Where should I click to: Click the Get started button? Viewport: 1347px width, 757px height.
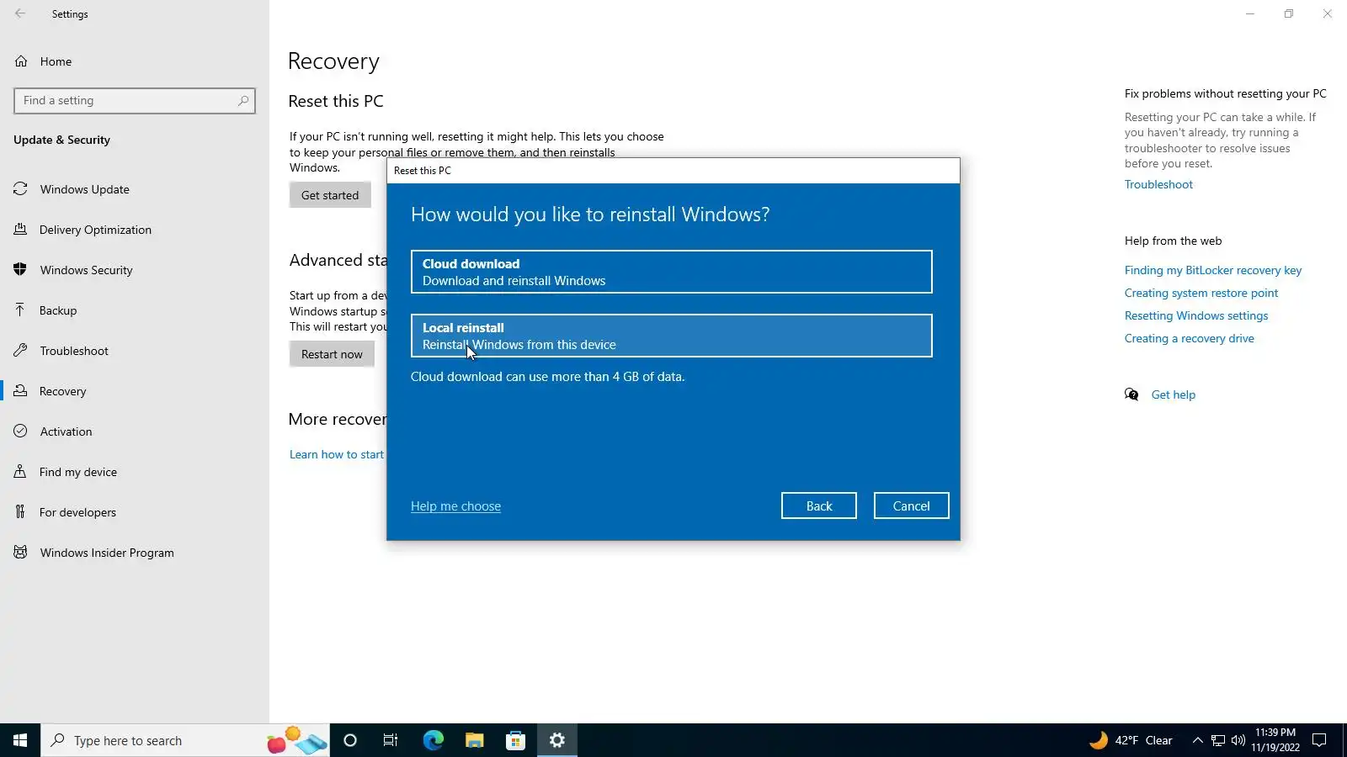(x=330, y=195)
